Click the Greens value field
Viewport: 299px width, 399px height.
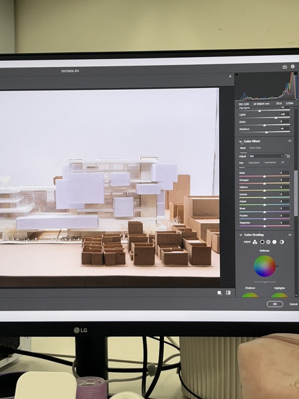point(284,194)
